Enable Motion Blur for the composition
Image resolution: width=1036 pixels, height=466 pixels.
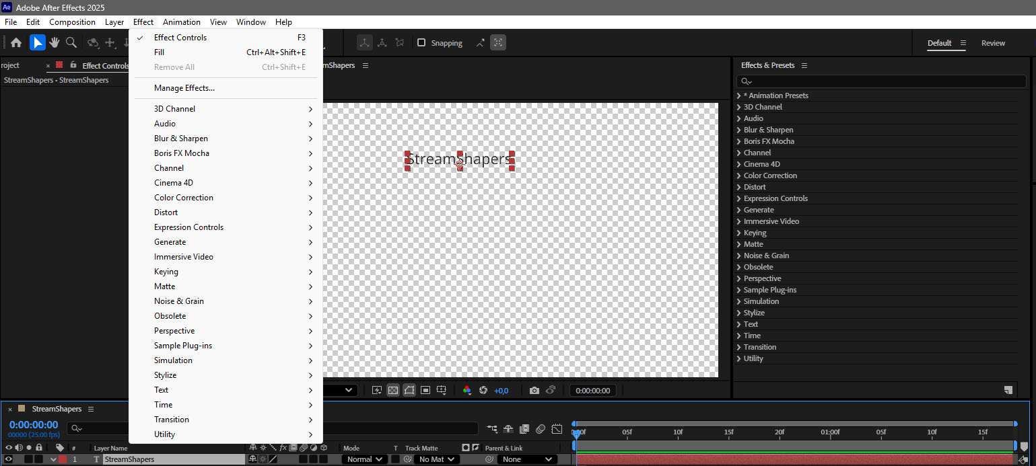tap(541, 428)
